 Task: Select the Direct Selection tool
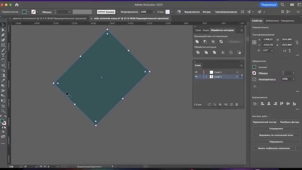[x=3, y=30]
